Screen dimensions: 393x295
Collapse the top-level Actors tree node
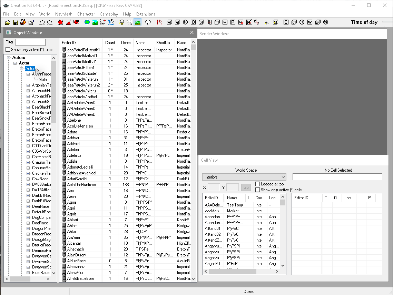pyautogui.click(x=9, y=58)
